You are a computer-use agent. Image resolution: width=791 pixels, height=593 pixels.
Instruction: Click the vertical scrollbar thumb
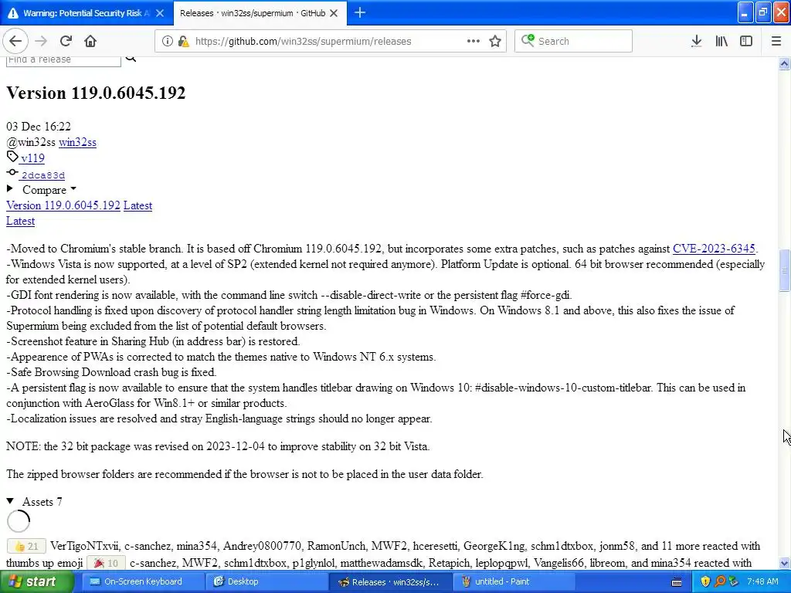tap(784, 269)
